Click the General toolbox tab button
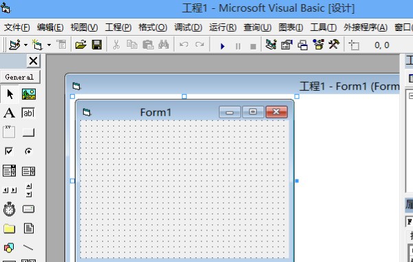The height and width of the screenshot is (262, 413). (x=20, y=77)
